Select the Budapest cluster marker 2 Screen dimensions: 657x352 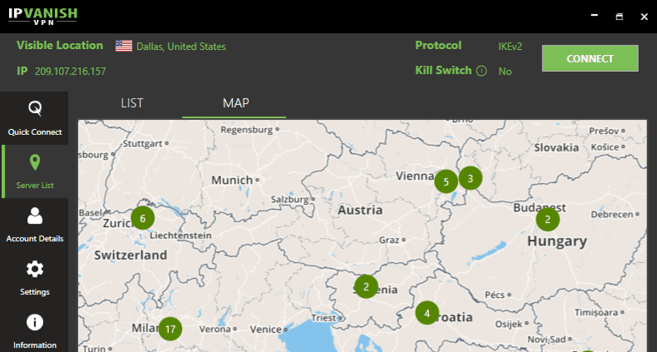pyautogui.click(x=547, y=220)
